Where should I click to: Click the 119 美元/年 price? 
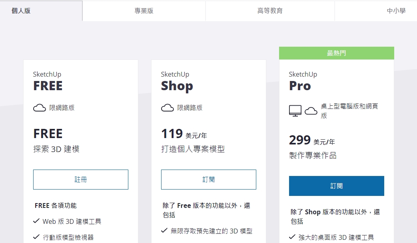(x=184, y=134)
